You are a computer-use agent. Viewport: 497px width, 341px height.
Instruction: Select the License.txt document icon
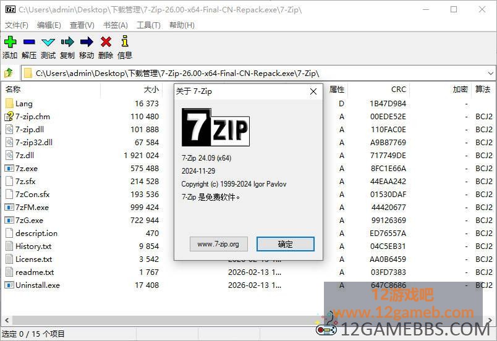(x=9, y=259)
